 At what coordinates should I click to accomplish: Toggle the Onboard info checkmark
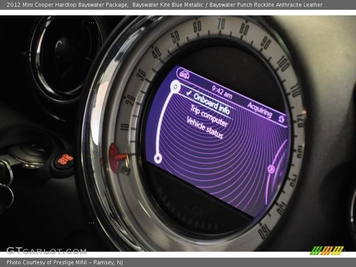tap(189, 93)
